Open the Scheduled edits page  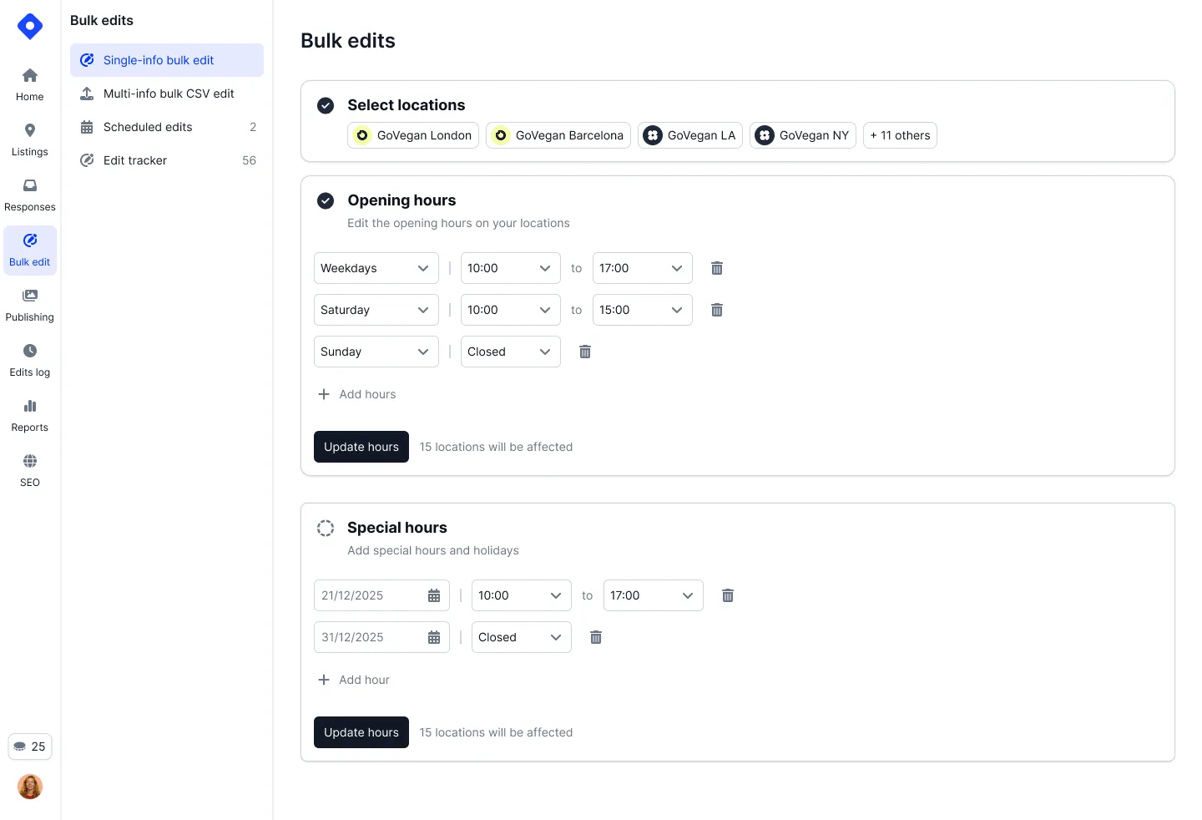[147, 127]
